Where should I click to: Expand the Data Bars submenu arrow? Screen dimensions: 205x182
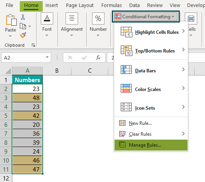click(x=183, y=69)
